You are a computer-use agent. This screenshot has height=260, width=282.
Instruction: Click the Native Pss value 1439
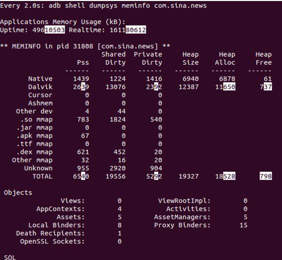pyautogui.click(x=81, y=79)
